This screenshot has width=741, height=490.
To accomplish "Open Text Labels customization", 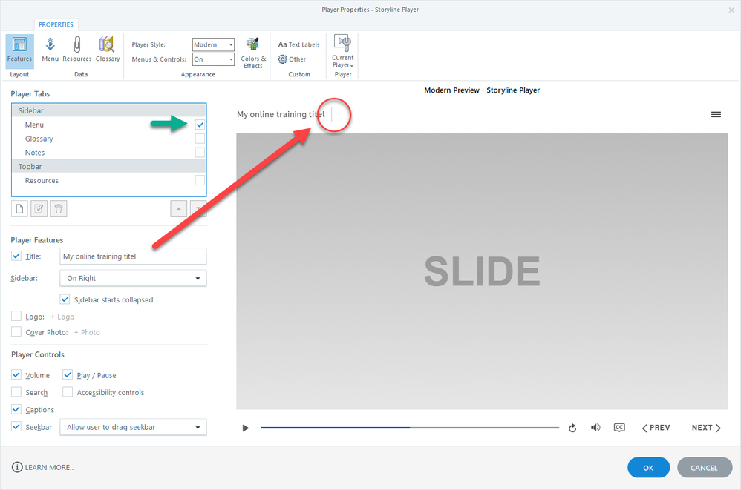I will (x=299, y=44).
